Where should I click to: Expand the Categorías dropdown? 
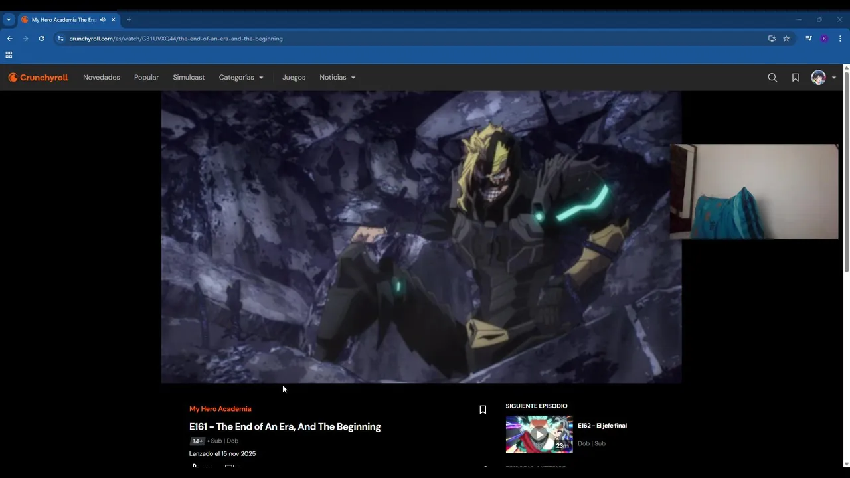241,78
